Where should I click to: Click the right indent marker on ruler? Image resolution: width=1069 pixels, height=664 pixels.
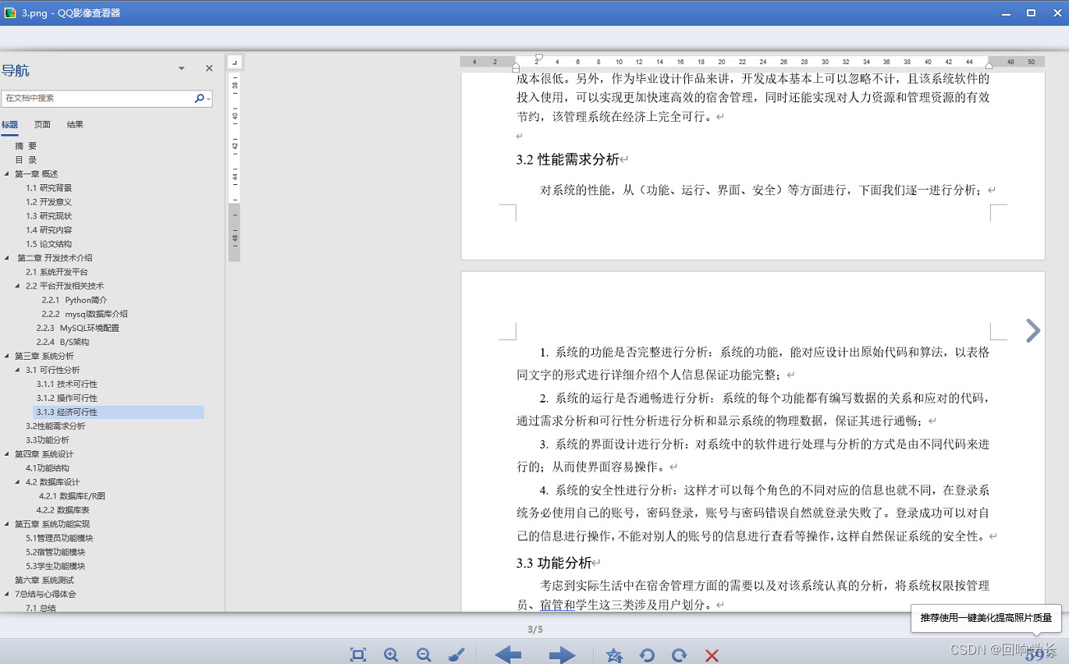pyautogui.click(x=989, y=66)
